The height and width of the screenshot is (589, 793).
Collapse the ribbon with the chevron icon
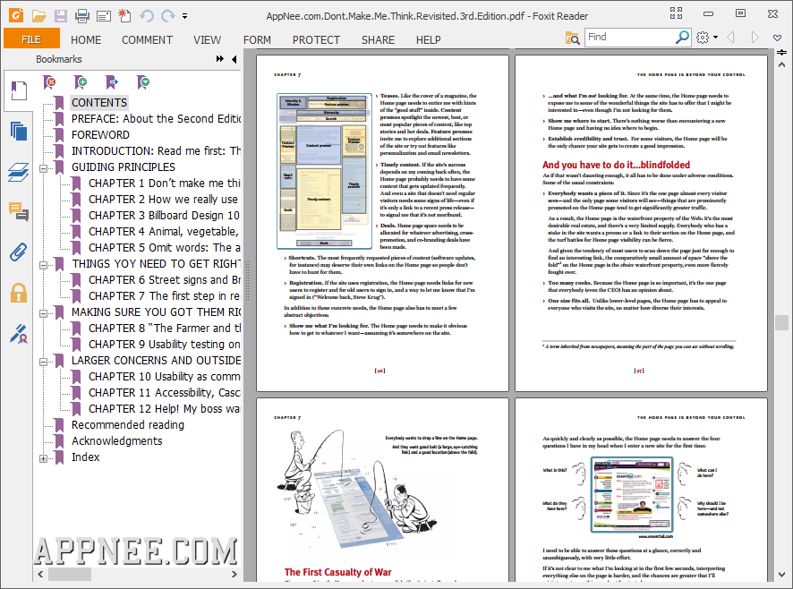pyautogui.click(x=777, y=38)
